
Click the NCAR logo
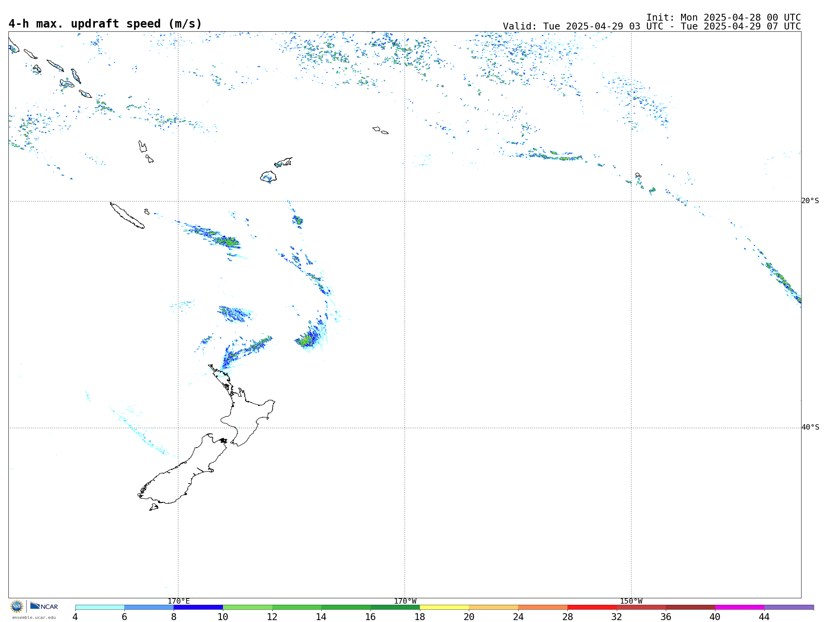pos(44,606)
